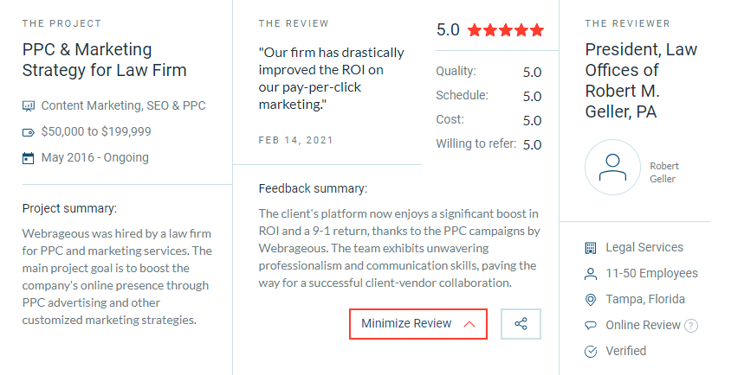Click the Legal Services industry label
Viewport: 731px width, 375px height.
click(x=644, y=247)
